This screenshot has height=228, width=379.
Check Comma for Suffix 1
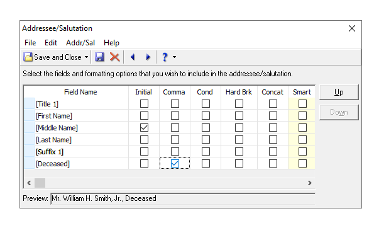coord(175,152)
